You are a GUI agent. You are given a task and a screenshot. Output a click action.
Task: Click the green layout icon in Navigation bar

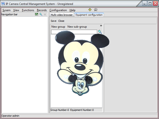[x=36, y=15]
